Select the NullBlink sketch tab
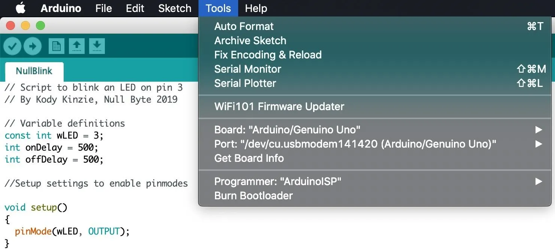This screenshot has height=251, width=555. [34, 71]
